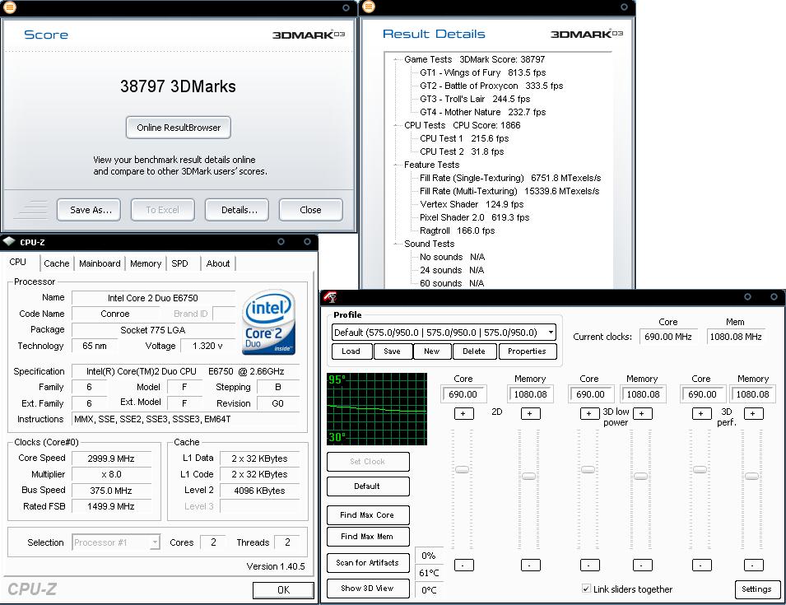Click the CPU-Z title bar icon

10,242
